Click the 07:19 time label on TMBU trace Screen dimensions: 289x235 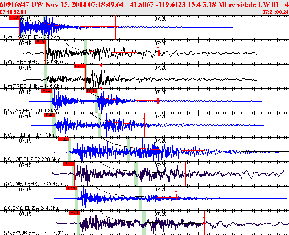coord(26,165)
